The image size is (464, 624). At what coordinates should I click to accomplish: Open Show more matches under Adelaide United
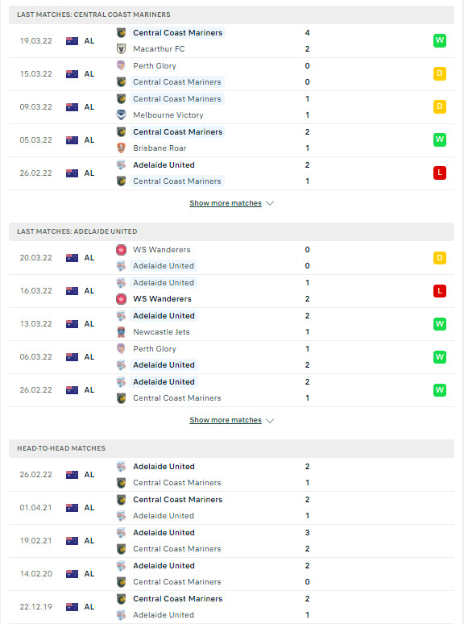click(226, 420)
